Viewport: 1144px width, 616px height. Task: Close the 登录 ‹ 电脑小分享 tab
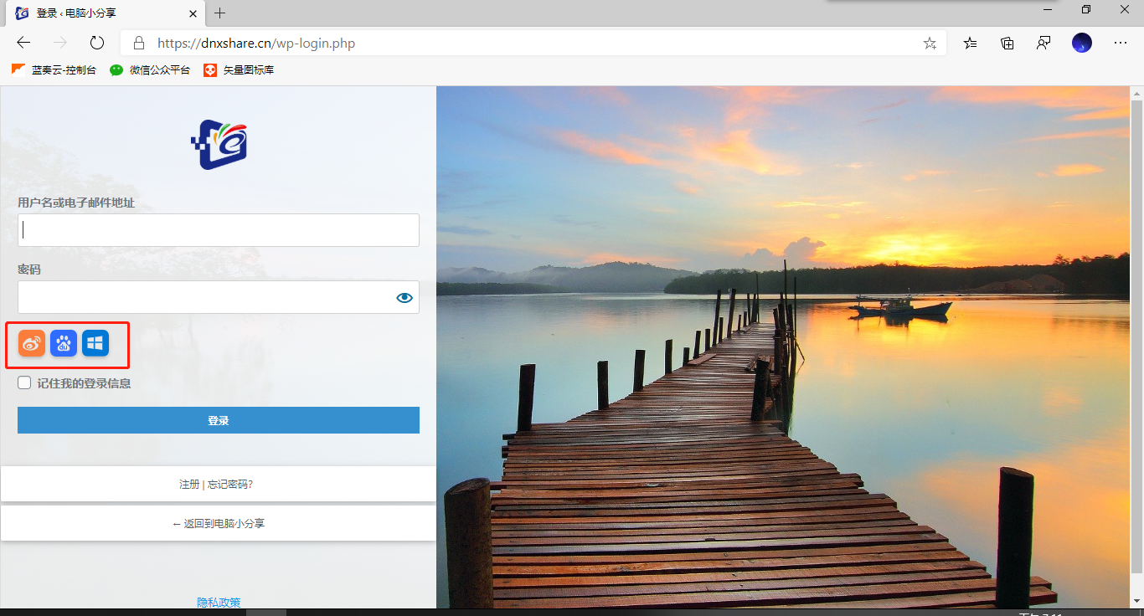click(193, 13)
